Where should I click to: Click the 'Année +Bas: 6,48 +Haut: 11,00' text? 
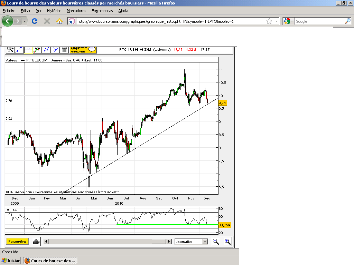pos(77,60)
